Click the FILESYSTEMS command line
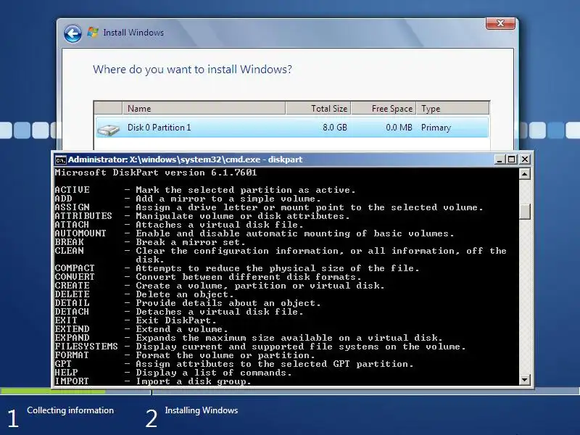The width and height of the screenshot is (580, 435). (260, 347)
